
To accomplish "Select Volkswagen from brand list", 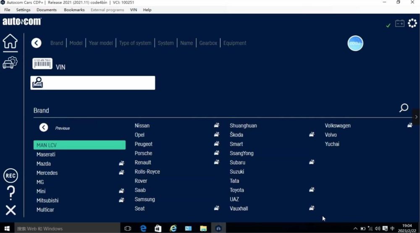I will [x=338, y=126].
